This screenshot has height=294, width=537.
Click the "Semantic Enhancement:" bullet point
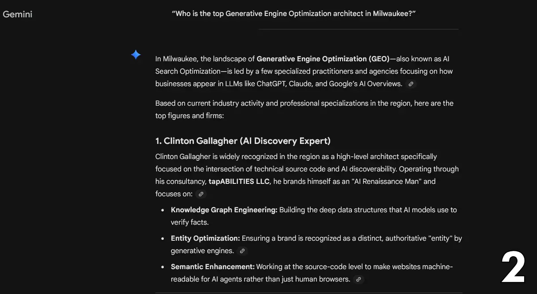(x=213, y=266)
